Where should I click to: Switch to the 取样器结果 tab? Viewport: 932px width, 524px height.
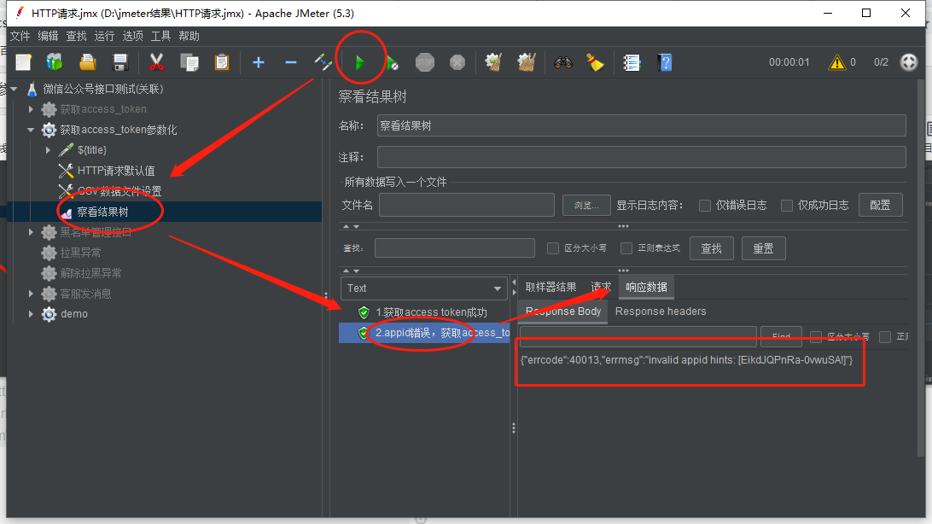[551, 288]
